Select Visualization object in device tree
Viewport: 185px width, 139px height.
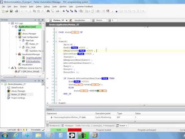coord(27,64)
